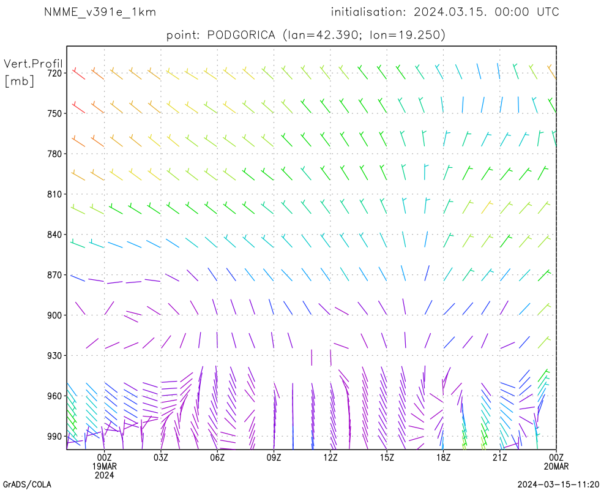Click the 780 pressure level label
The image size is (612, 490).
click(x=54, y=154)
